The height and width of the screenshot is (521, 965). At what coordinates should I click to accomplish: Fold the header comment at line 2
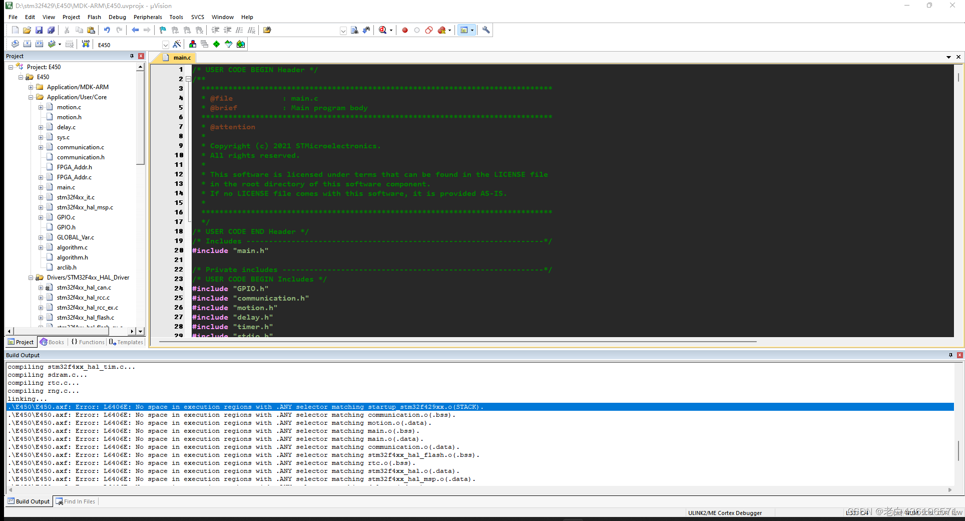pos(188,79)
